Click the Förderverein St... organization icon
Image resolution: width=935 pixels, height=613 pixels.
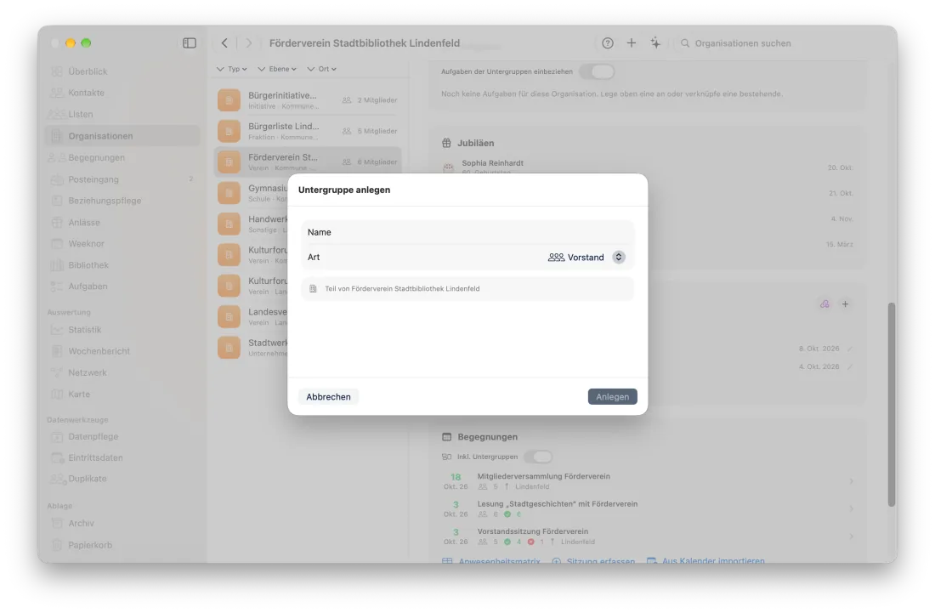(229, 162)
